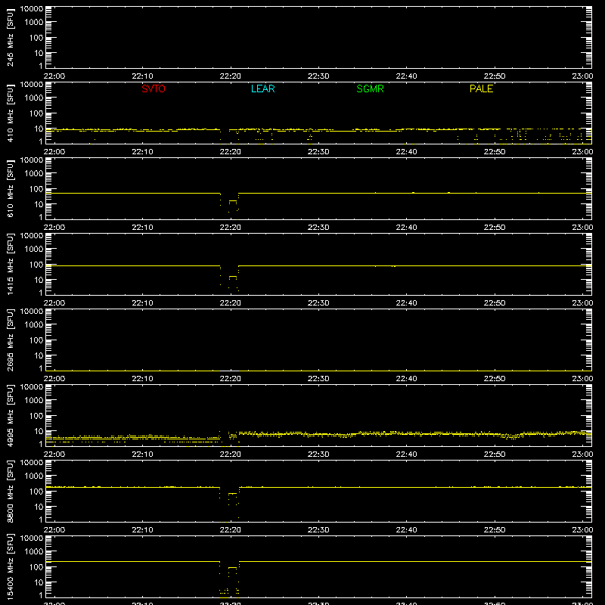The image size is (605, 605).
Task: Click the 10 y-axis label of 1415 MHz panel
Action: pos(39,280)
